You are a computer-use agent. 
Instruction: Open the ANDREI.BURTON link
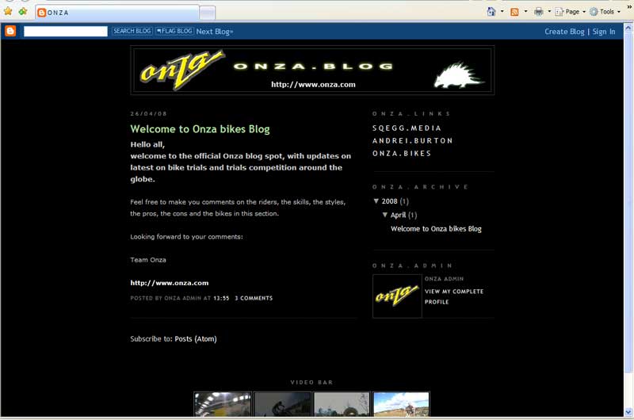coord(412,141)
